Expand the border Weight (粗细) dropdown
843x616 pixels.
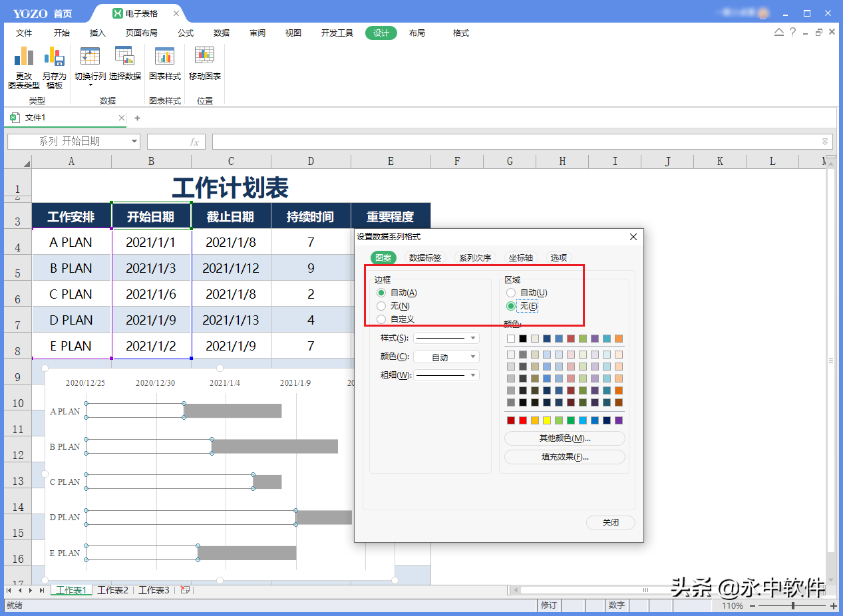446,375
